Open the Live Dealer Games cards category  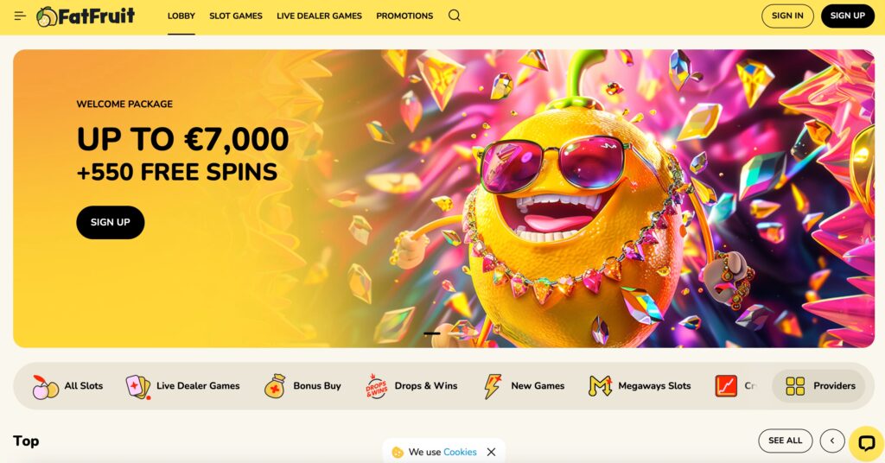[x=183, y=386]
